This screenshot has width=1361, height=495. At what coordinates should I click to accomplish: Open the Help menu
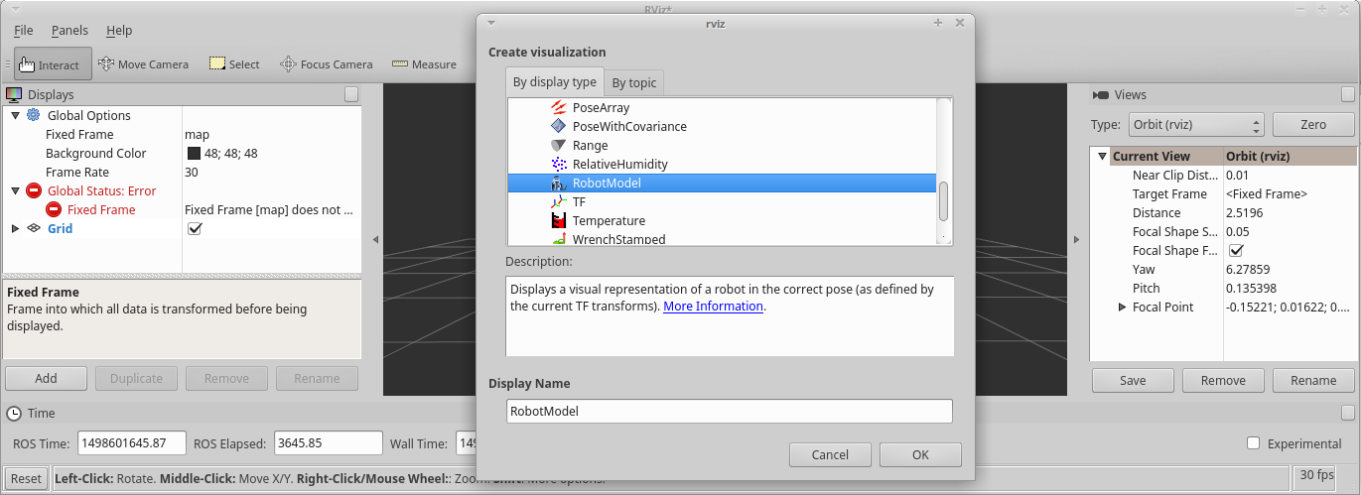tap(119, 31)
